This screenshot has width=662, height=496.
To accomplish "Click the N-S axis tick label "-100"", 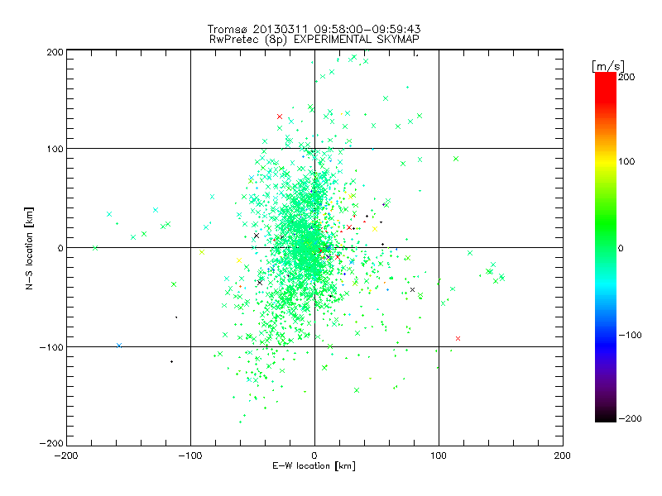I will (x=51, y=347).
